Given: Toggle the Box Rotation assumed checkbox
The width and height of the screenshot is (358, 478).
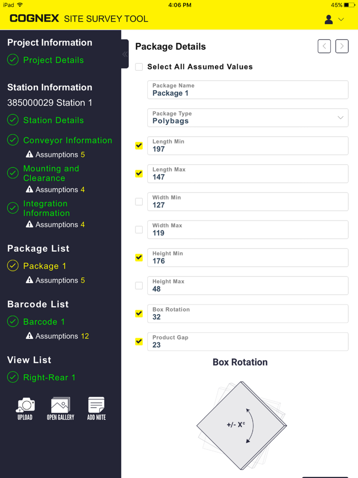Looking at the screenshot, I should tap(139, 314).
